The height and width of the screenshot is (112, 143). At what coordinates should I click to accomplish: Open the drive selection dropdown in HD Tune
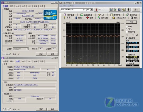pos(91,10)
